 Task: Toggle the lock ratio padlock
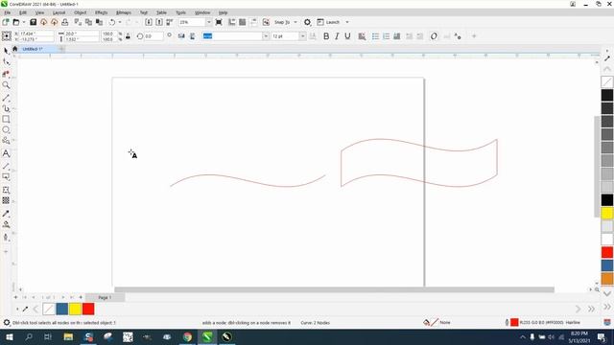128,36
